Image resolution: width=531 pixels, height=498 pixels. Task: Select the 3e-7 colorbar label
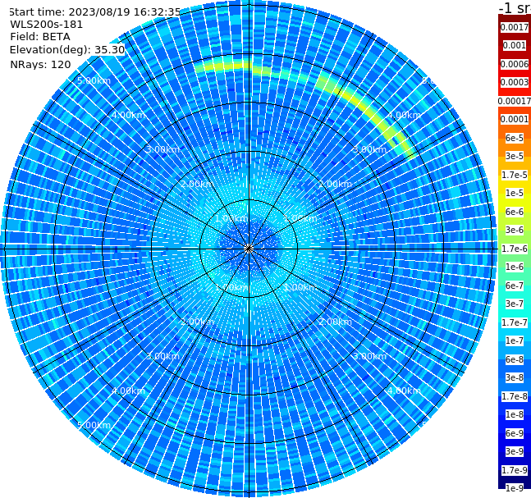point(515,304)
